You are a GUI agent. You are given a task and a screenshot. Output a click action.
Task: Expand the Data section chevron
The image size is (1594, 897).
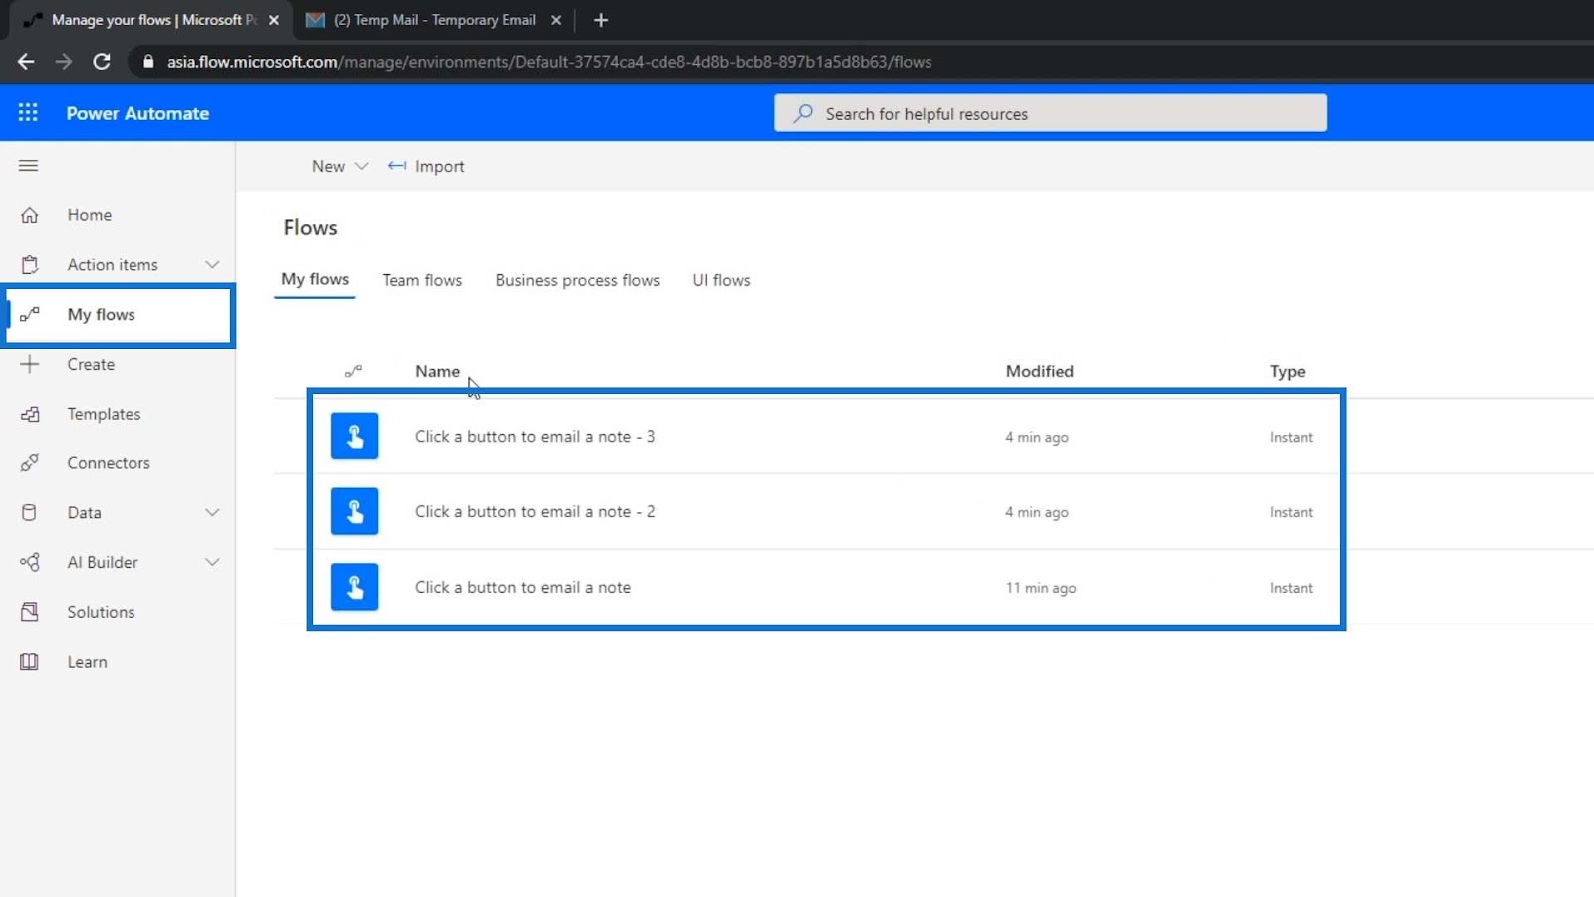[x=212, y=513]
